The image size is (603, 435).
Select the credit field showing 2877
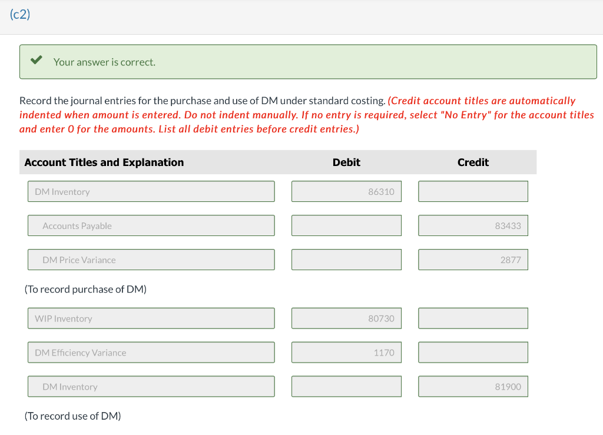tap(473, 260)
